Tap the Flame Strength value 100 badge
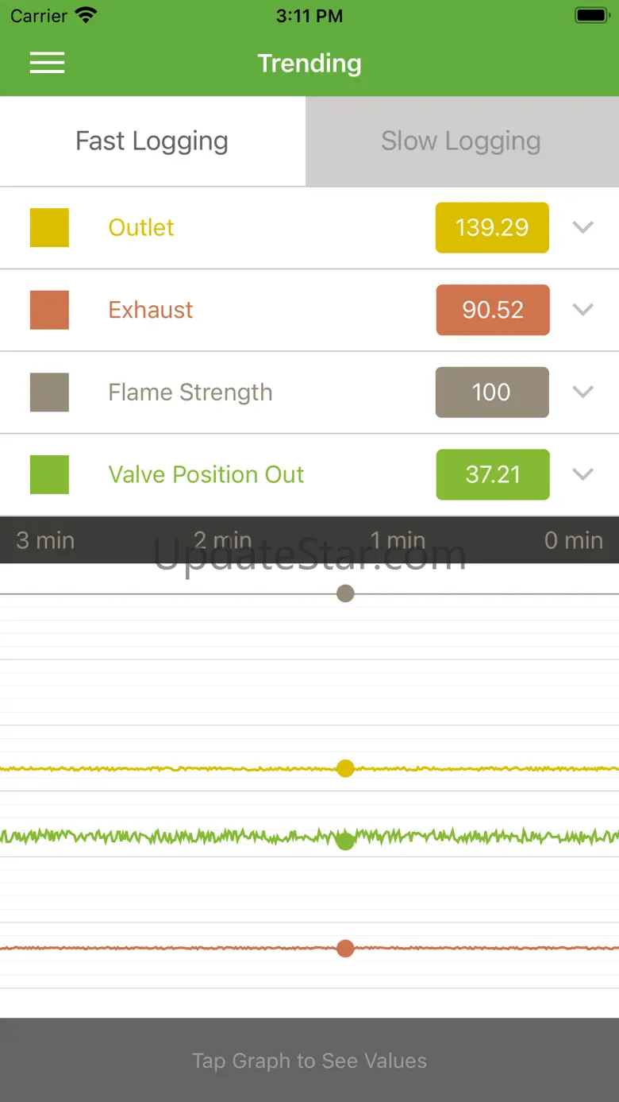 pyautogui.click(x=492, y=392)
